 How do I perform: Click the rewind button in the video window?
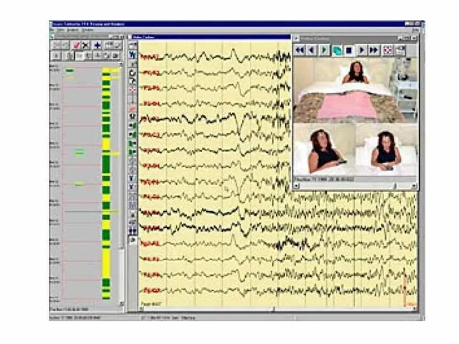pyautogui.click(x=299, y=50)
